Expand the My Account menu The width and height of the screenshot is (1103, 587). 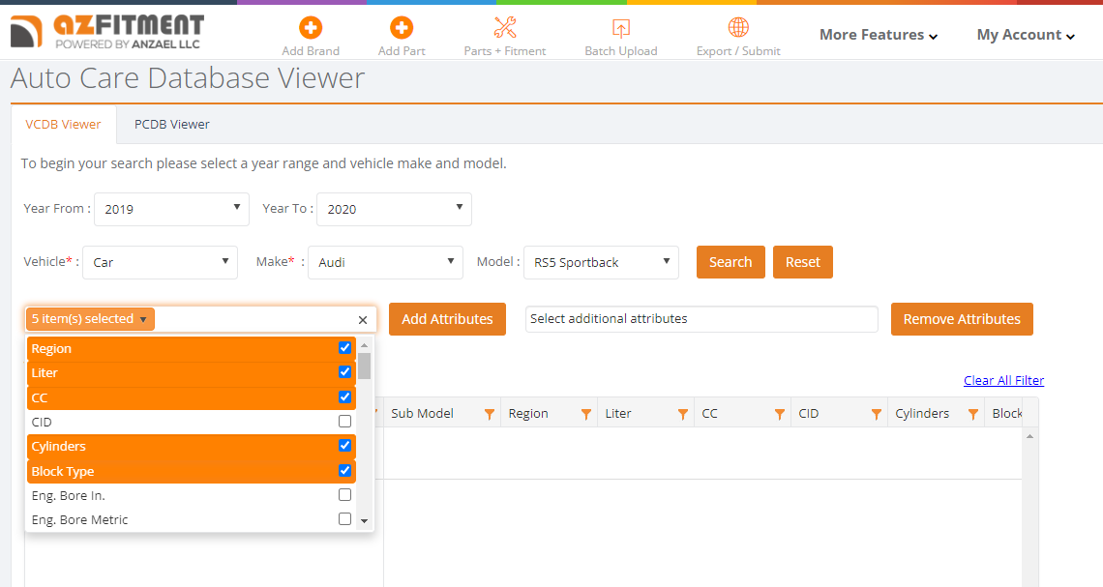[1026, 35]
